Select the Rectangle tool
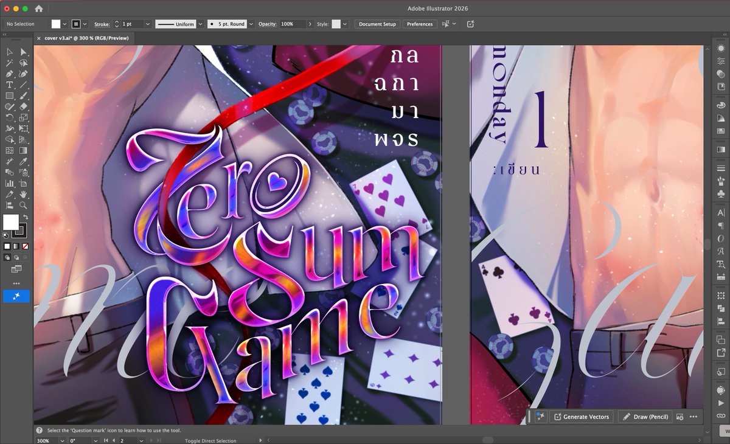This screenshot has height=444, width=730. pos(10,95)
